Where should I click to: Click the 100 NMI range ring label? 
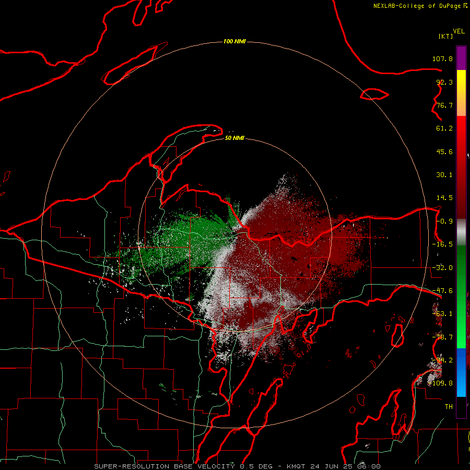click(234, 41)
